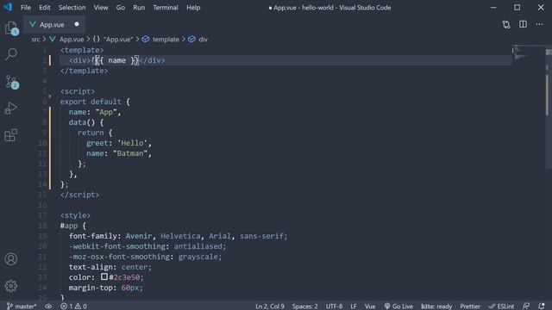Viewport: 552px width, 310px height.
Task: Click the grayscale value
Action: pos(198,257)
